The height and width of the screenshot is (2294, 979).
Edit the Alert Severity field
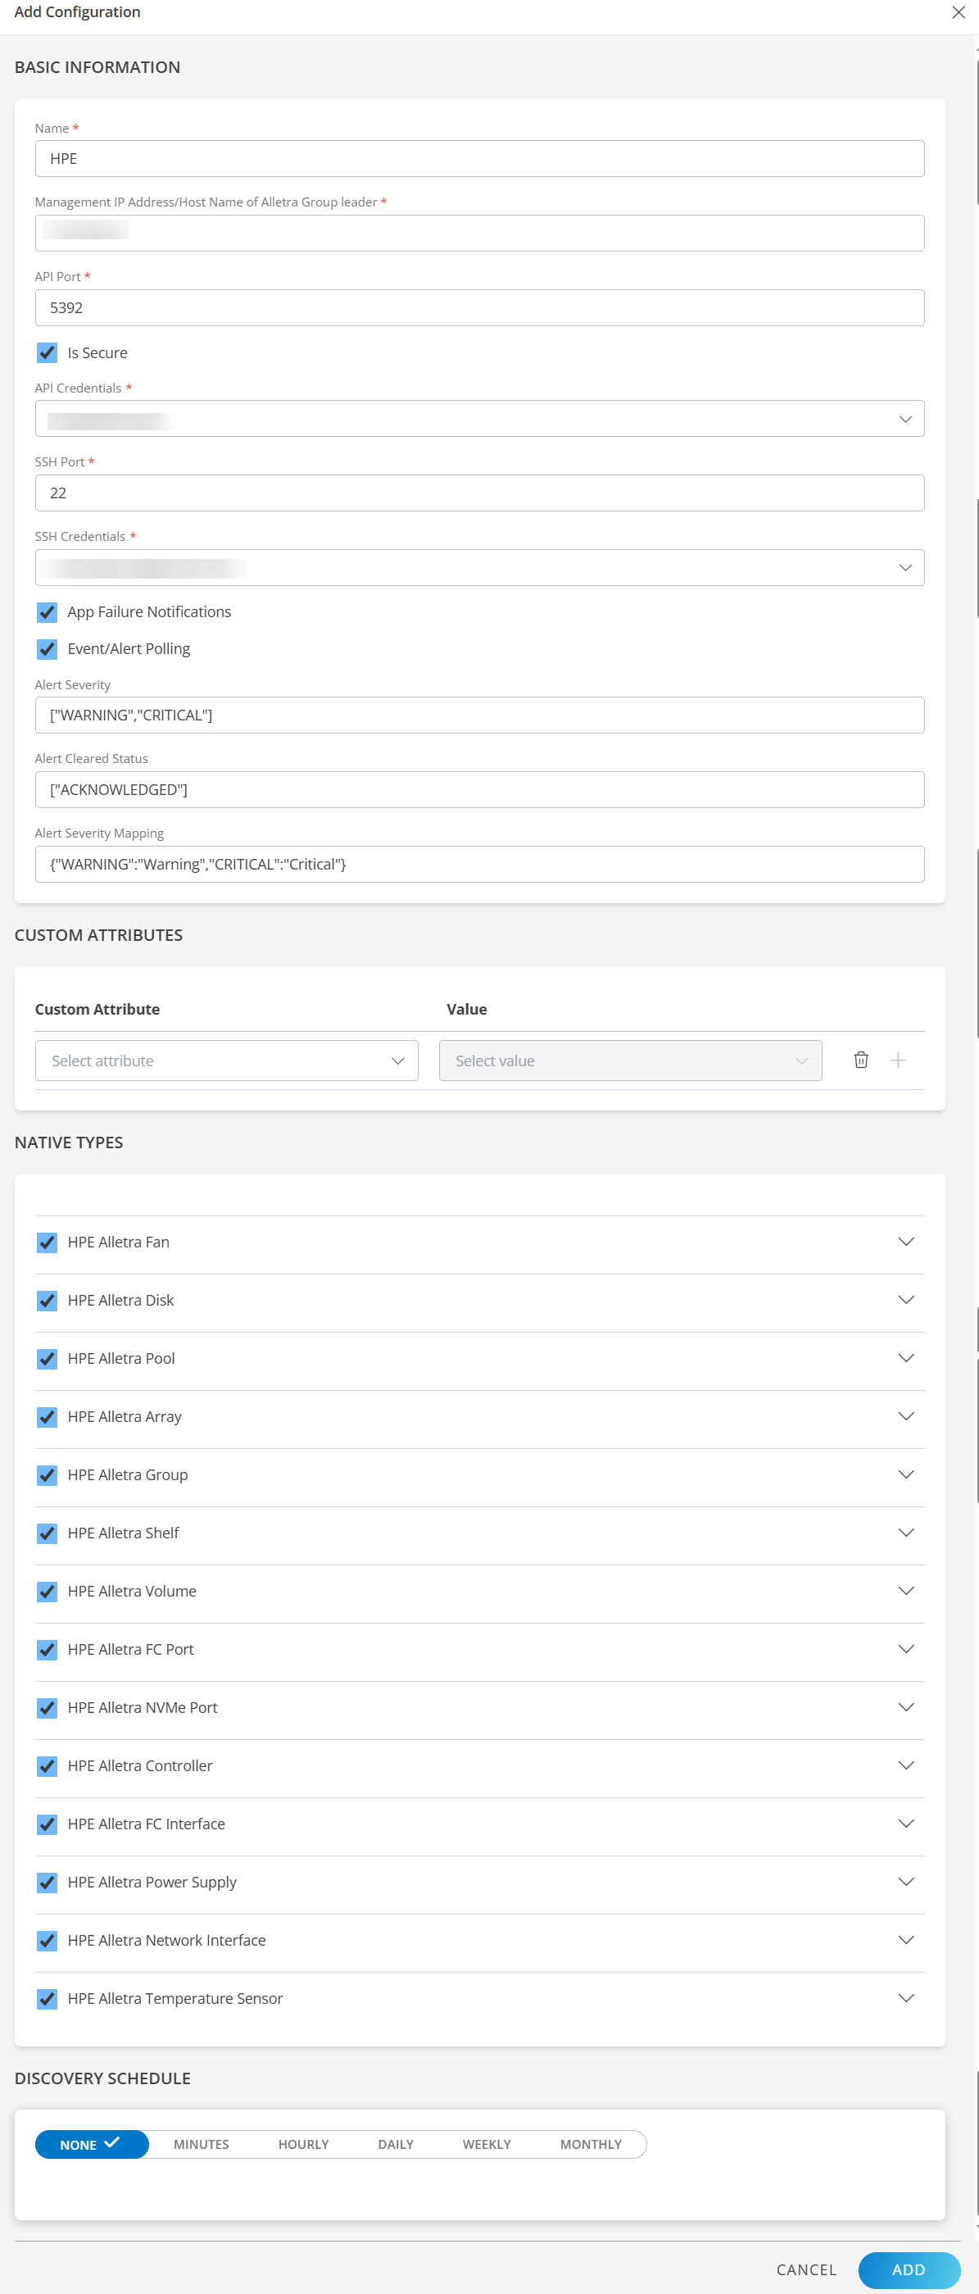[x=480, y=715]
